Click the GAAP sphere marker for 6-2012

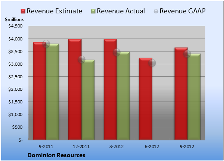point(152,63)
